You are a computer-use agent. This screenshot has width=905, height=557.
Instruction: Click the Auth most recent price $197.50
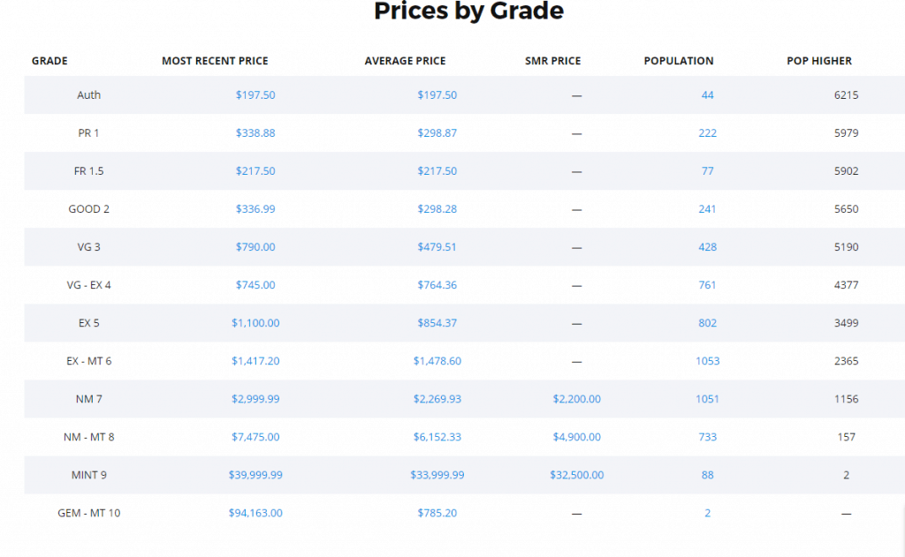tap(255, 95)
